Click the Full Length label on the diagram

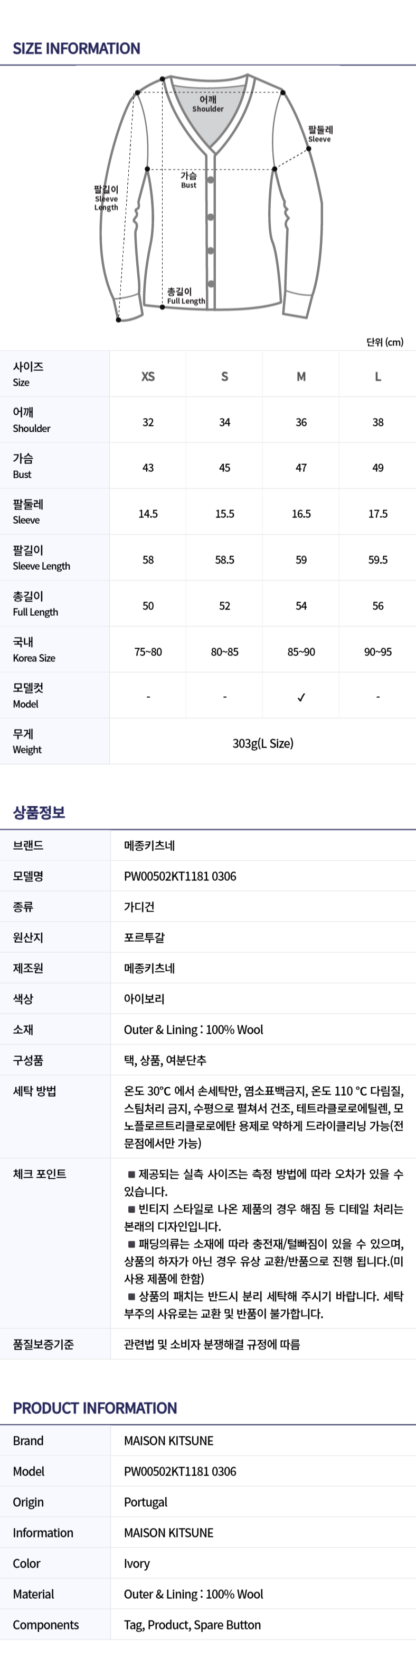pyautogui.click(x=186, y=296)
